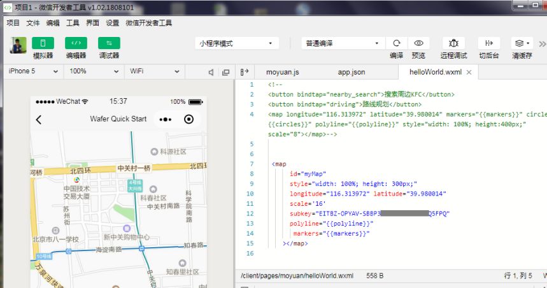
Task: Switch to the app.json tab
Action: click(x=352, y=72)
